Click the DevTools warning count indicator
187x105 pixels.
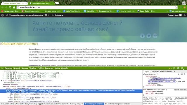[x=170, y=68]
